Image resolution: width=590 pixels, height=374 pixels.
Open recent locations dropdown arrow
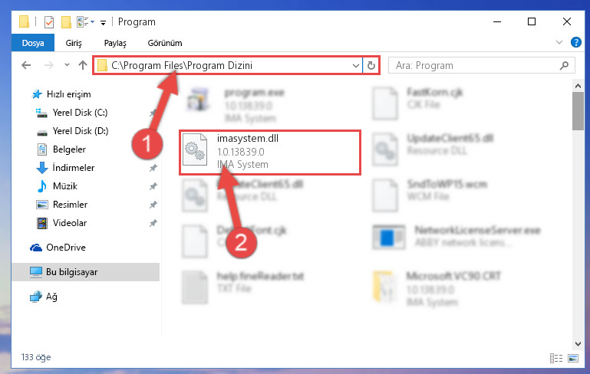67,65
